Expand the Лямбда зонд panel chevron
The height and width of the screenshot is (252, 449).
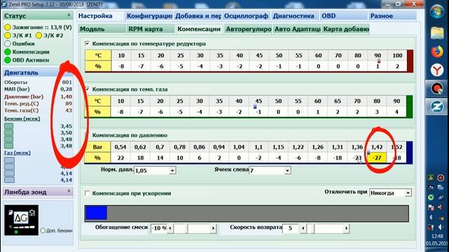click(69, 191)
